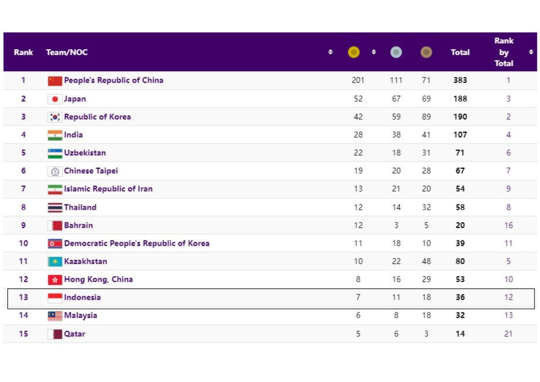Open the Indonesia team link
540x382 pixels.
pyautogui.click(x=82, y=298)
